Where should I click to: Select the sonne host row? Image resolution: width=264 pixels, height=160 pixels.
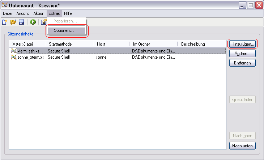click(101, 57)
